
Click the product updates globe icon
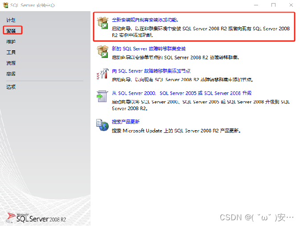point(103,125)
